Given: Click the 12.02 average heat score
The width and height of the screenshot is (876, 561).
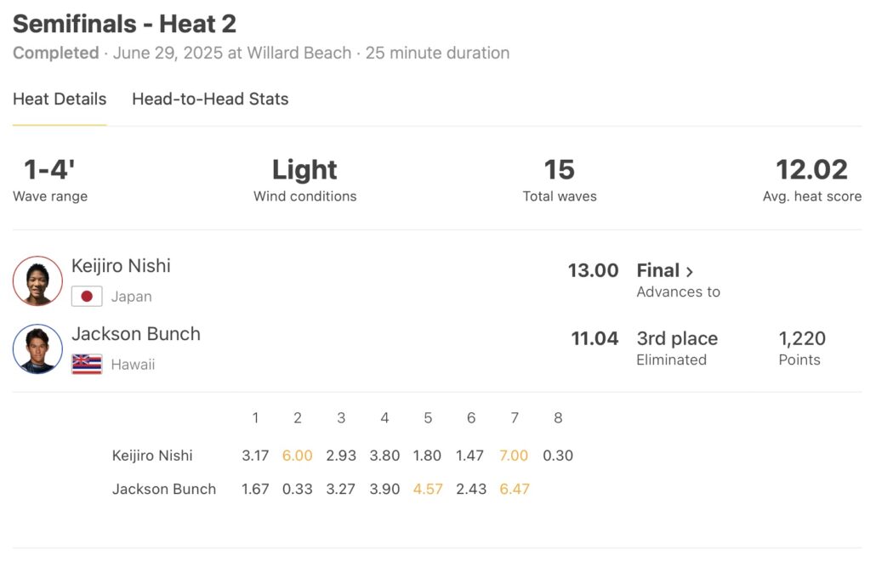Looking at the screenshot, I should click(811, 170).
